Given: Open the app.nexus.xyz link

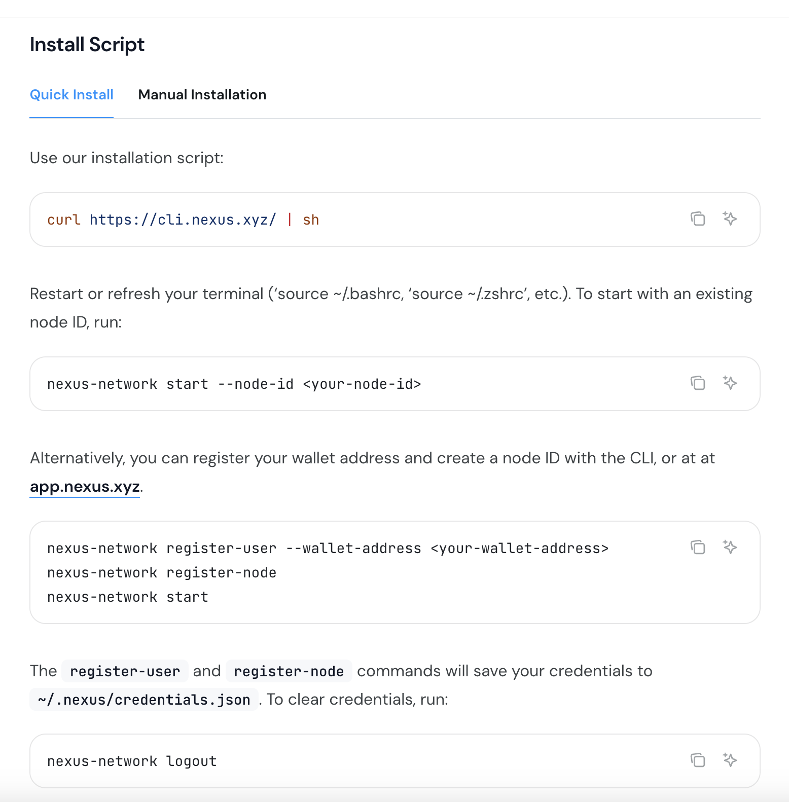Looking at the screenshot, I should point(85,487).
